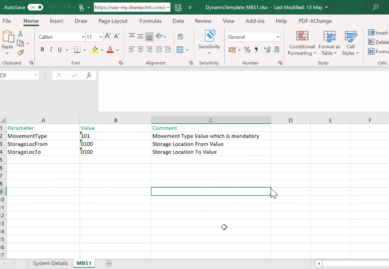Screen dimensions: 389x269
Task: Toggle Bold formatting
Action: (x=42, y=50)
